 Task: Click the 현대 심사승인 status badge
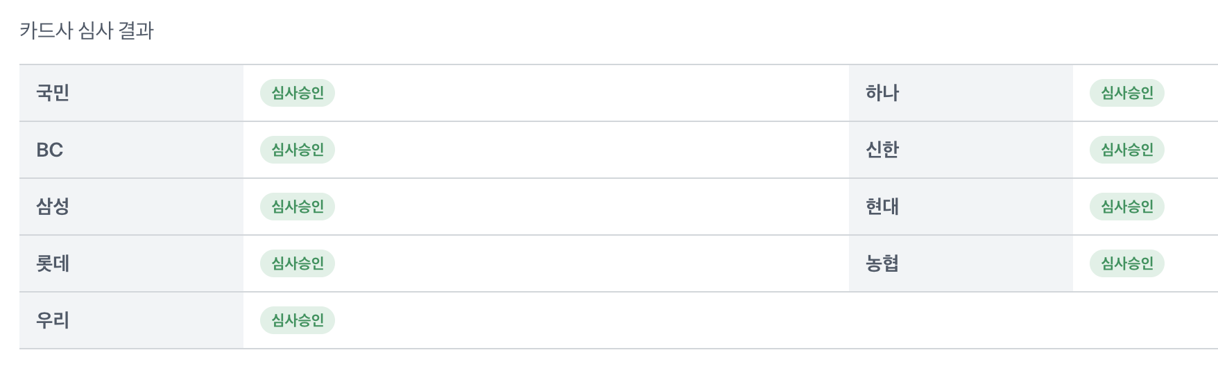pos(1127,207)
